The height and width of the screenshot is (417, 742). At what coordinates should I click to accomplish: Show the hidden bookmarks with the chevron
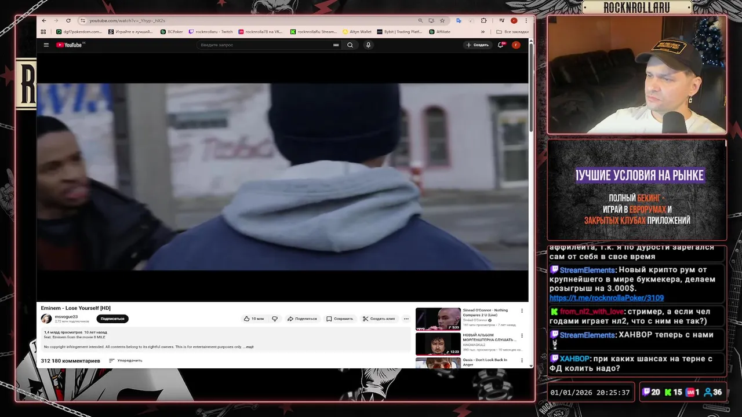483,32
